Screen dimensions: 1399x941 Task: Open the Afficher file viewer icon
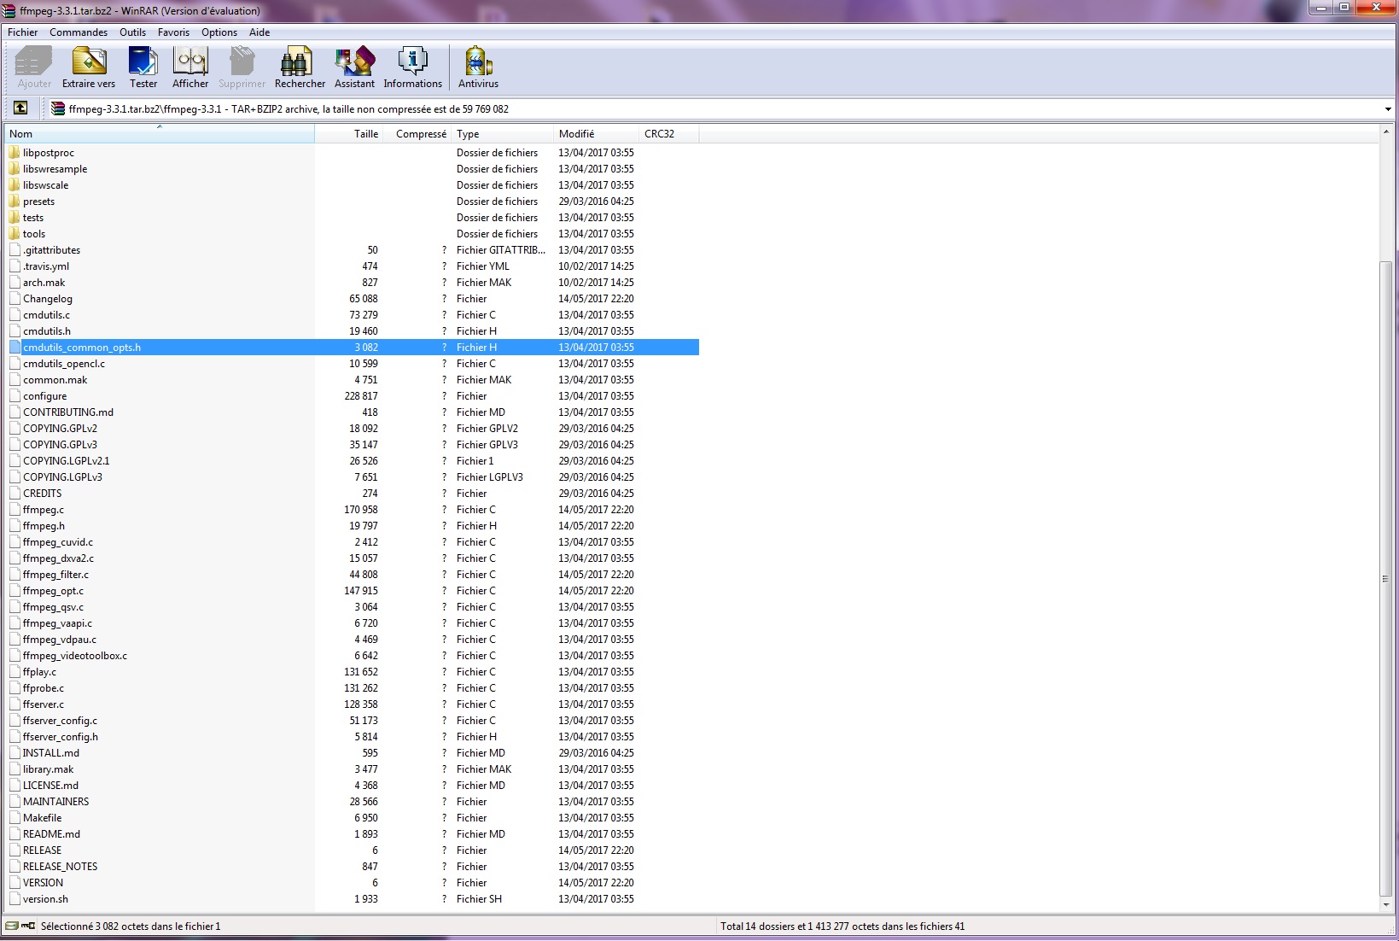click(190, 61)
